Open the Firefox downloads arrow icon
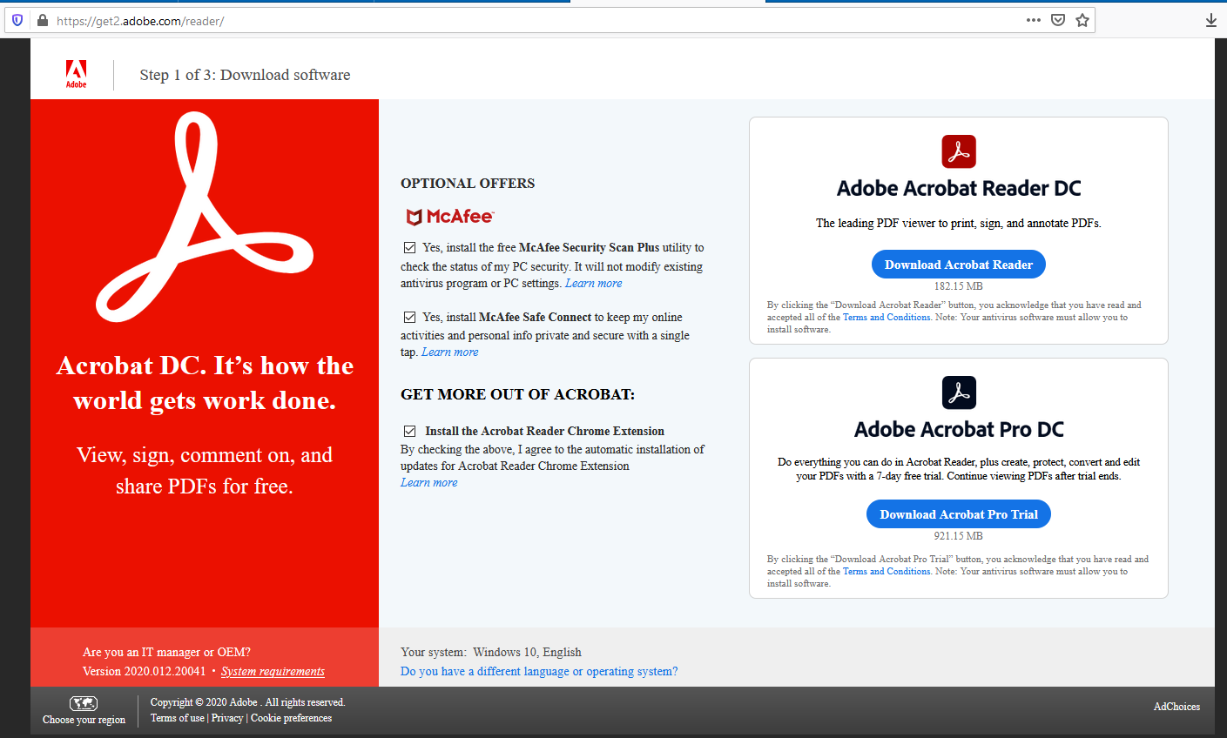Viewport: 1227px width, 738px height. click(1210, 20)
